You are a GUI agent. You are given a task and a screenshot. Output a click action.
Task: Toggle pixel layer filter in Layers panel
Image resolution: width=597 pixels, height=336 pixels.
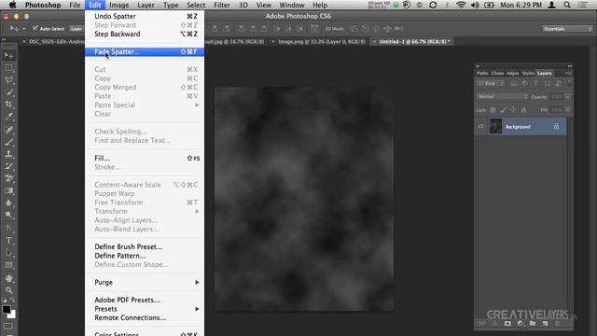514,83
